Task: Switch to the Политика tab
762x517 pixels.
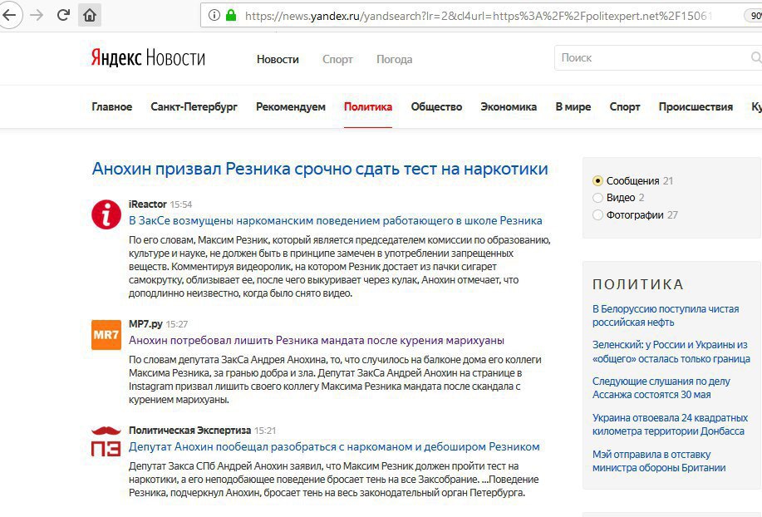Action: click(x=368, y=107)
